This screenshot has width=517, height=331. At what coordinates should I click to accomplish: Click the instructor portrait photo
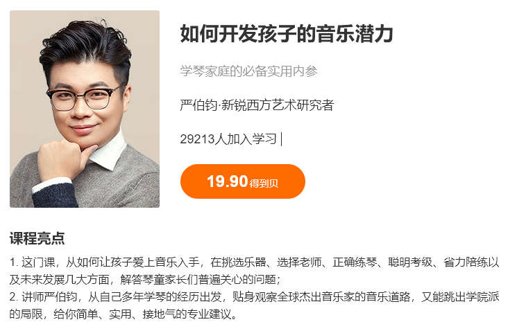[85, 109]
